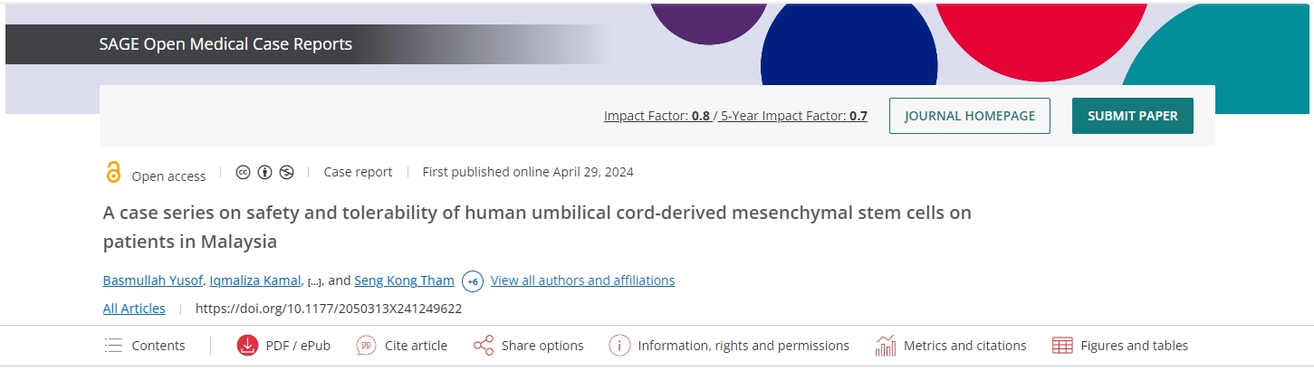Click the Information circle icon
Image resolution: width=1314 pixels, height=371 pixels.
[619, 346]
